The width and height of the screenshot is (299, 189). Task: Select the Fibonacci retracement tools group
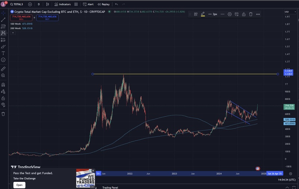(x=3, y=26)
